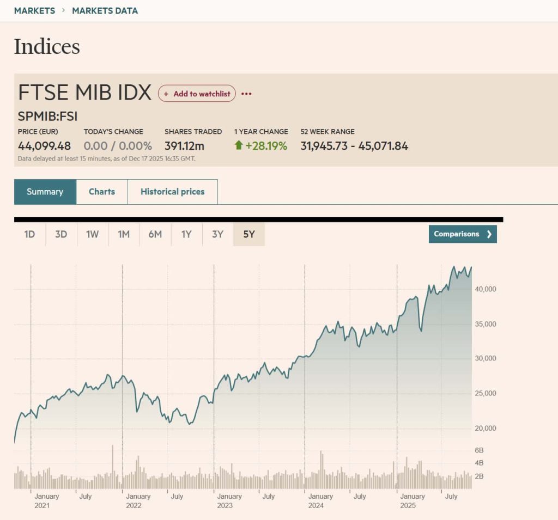Go to the Markets breadcrumb link
Viewport: 558px width, 520px height.
[34, 11]
